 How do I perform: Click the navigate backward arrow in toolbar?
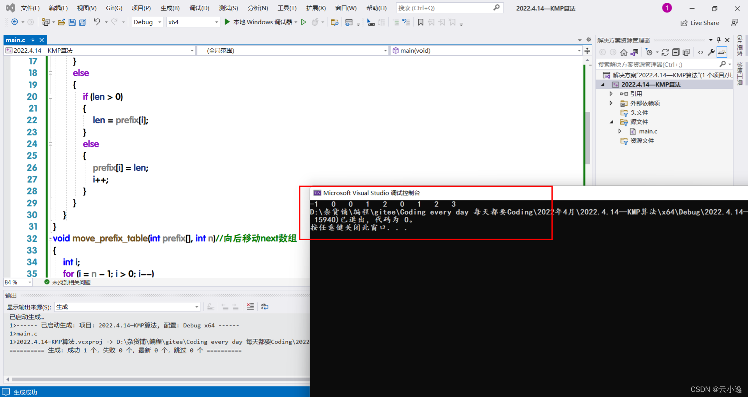coord(14,22)
